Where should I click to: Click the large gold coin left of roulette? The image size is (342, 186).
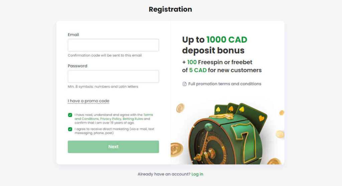point(176,149)
